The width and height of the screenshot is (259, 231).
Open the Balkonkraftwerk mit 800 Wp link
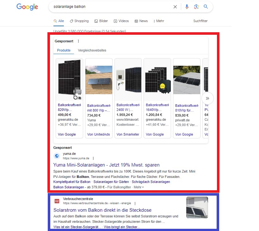[x=99, y=108]
